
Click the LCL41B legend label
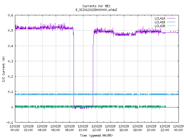(x=160, y=22)
